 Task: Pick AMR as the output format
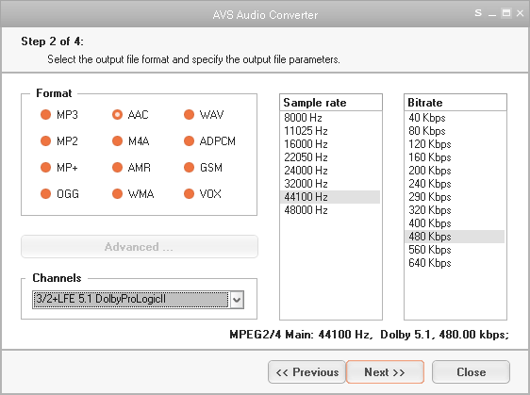pos(117,167)
